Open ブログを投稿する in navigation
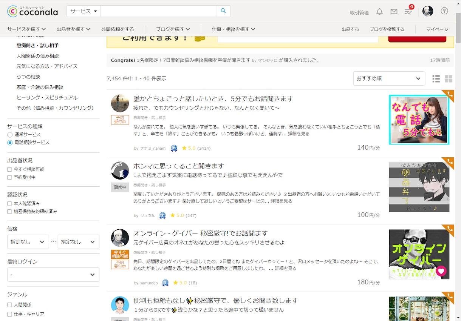The width and height of the screenshot is (461, 321). (x=387, y=29)
